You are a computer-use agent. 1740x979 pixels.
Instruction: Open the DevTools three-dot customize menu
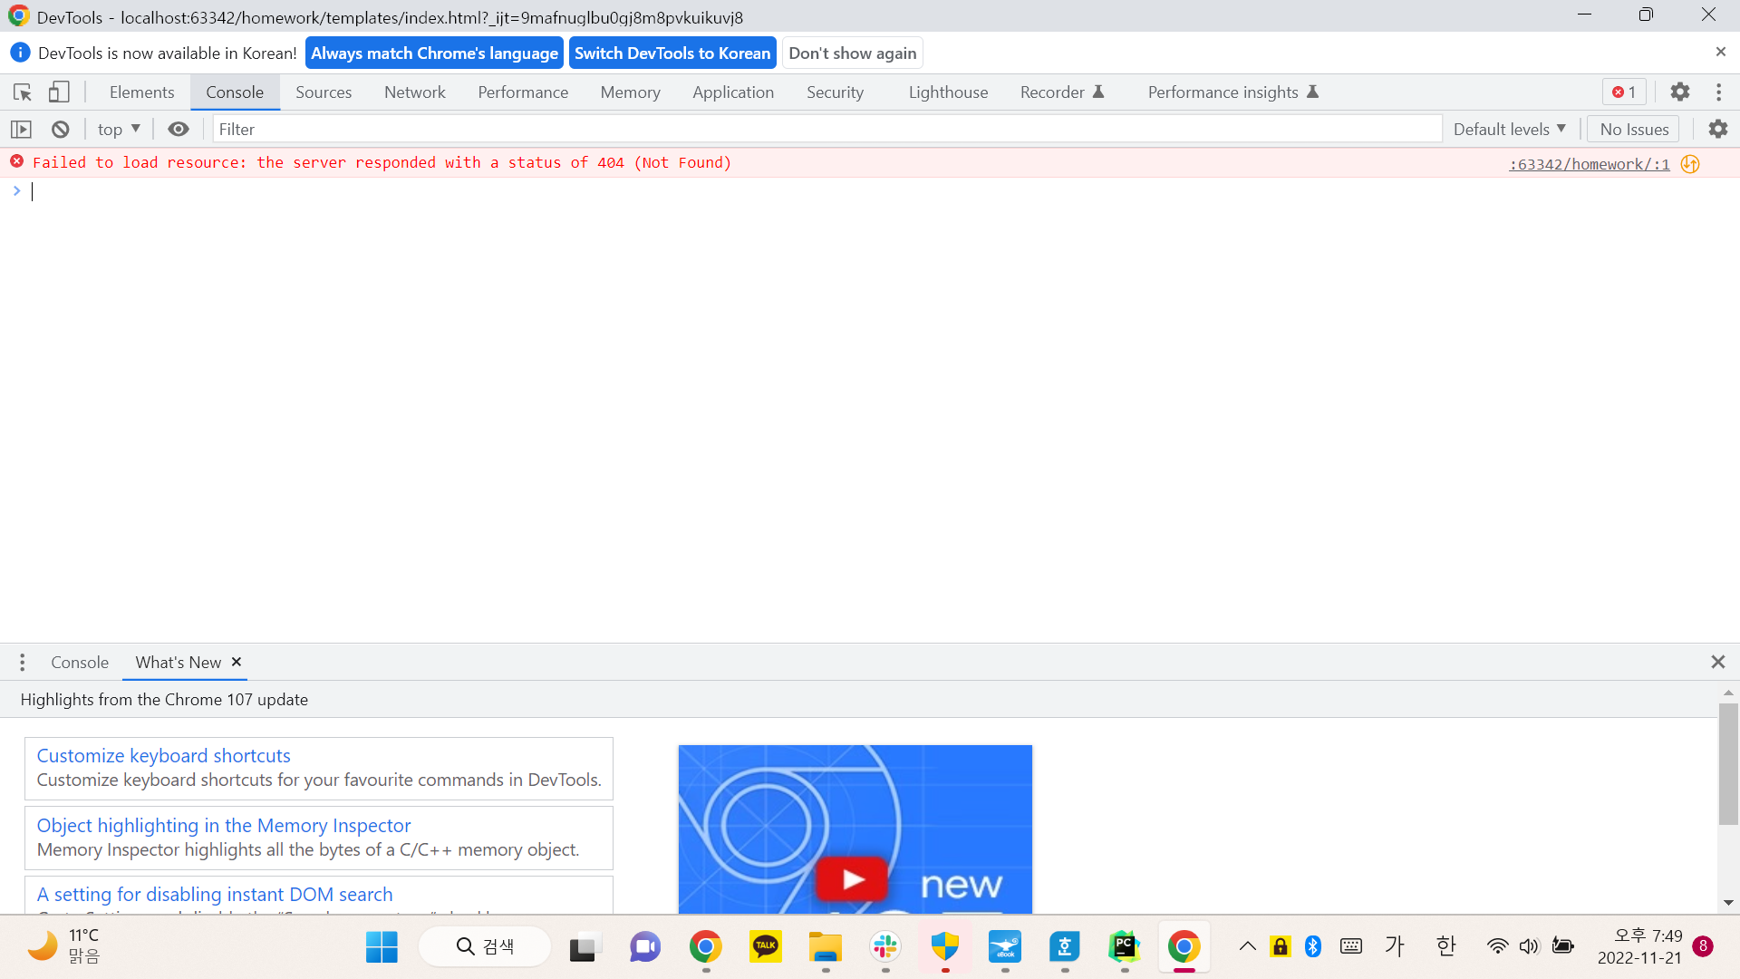tap(1718, 92)
